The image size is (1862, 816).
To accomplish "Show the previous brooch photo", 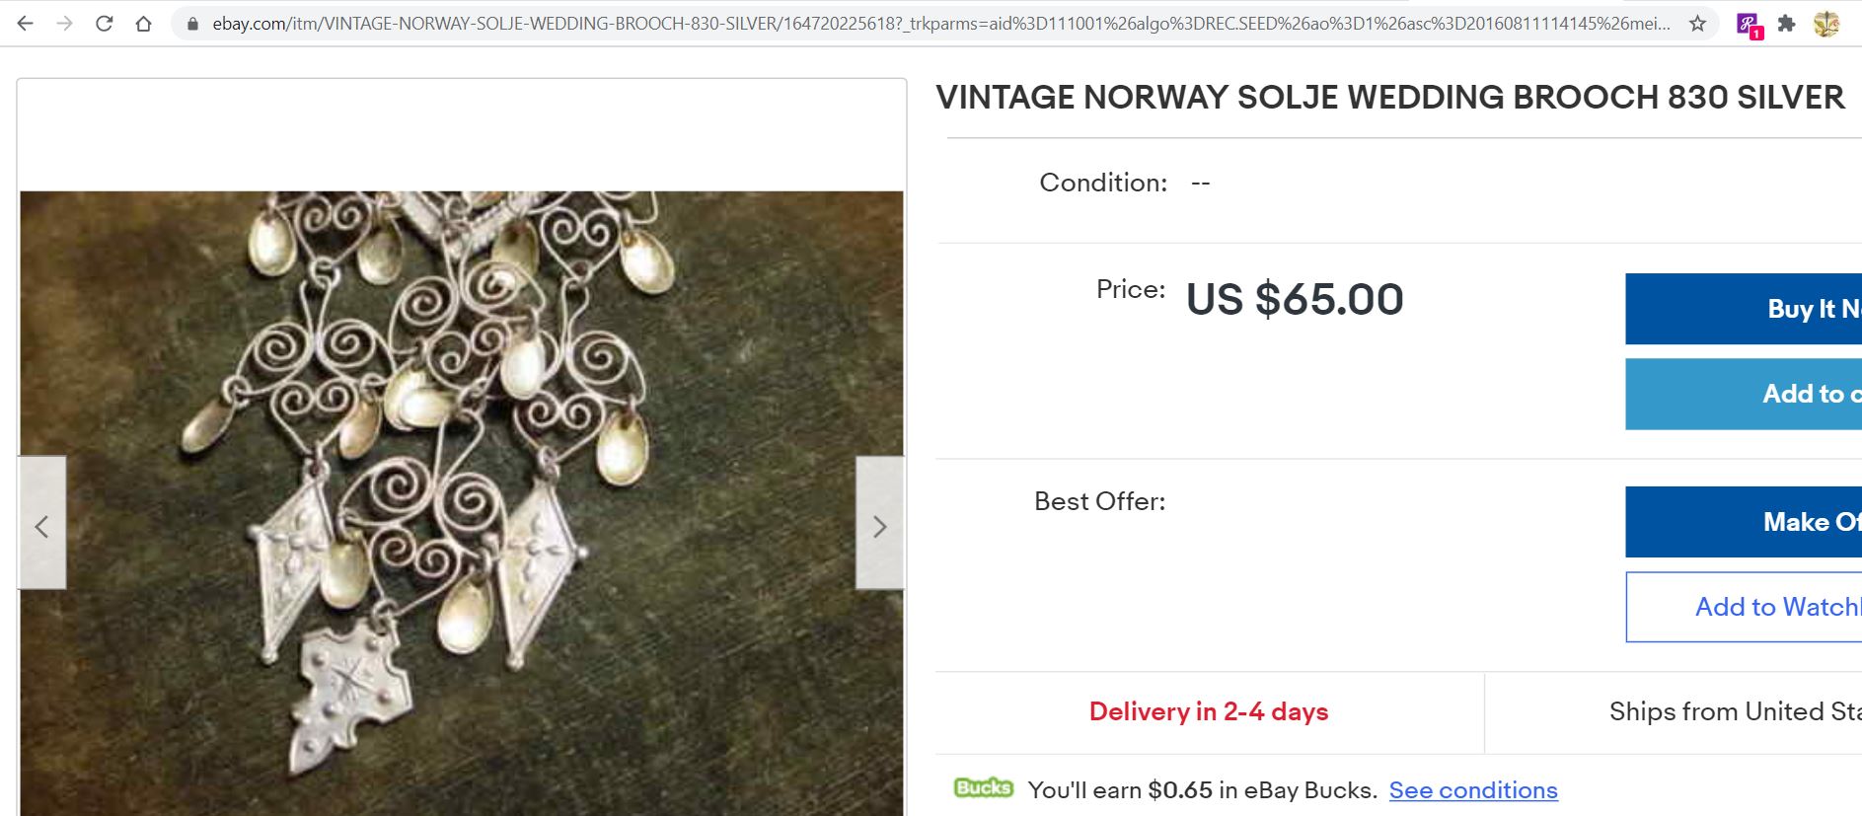I will 42,524.
